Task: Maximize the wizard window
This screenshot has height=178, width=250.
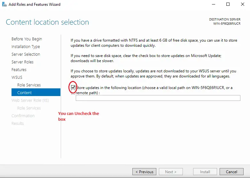Action: pos(228,4)
